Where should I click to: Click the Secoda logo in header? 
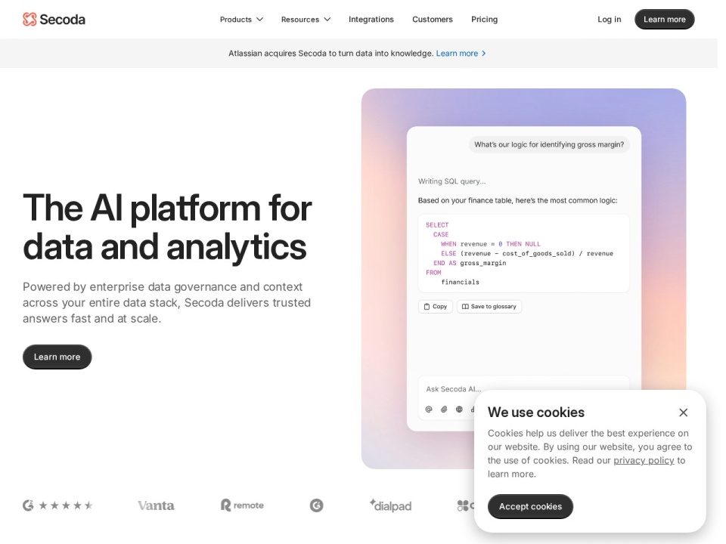coord(54,20)
